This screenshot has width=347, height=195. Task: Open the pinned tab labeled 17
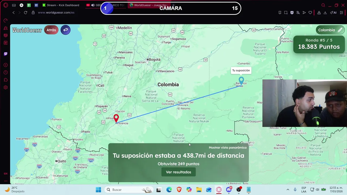point(36,5)
